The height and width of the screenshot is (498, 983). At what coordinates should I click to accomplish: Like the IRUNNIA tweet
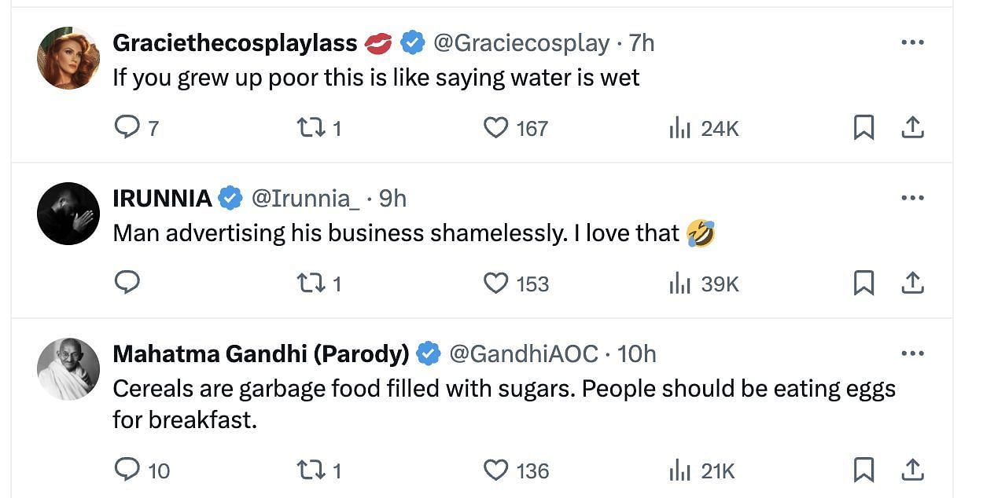click(495, 283)
